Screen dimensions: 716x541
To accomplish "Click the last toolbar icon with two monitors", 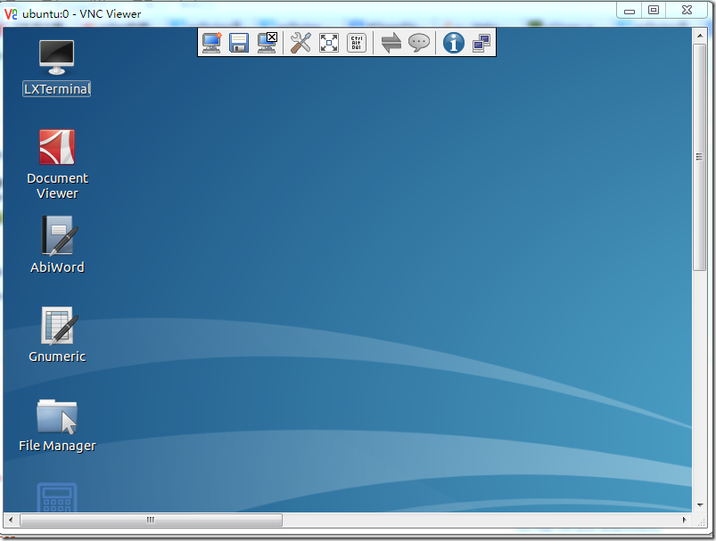I will tap(481, 43).
